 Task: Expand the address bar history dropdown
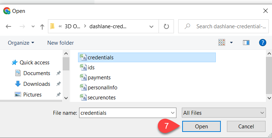click(151, 26)
